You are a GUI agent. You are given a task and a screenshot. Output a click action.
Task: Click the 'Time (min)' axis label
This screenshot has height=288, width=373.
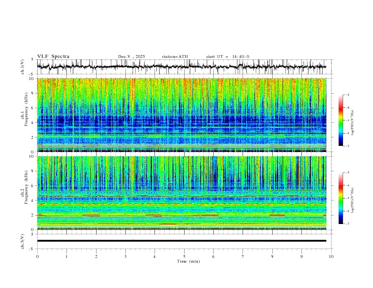(x=188, y=261)
